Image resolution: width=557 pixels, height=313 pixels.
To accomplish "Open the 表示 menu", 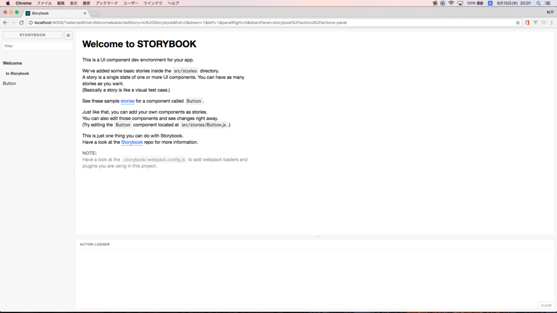I will [73, 3].
